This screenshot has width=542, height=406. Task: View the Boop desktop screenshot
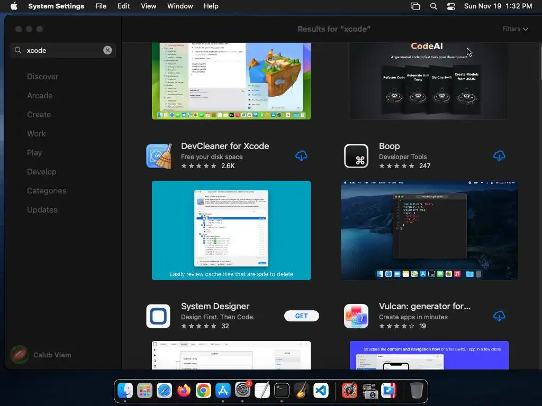[429, 230]
